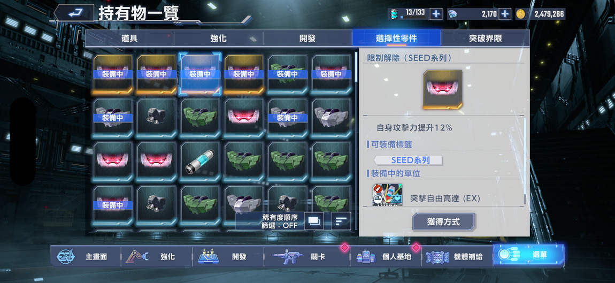Screen dimensions: 615x283
Task: Open the 關卡 stage rifle icon
Action: click(x=287, y=257)
